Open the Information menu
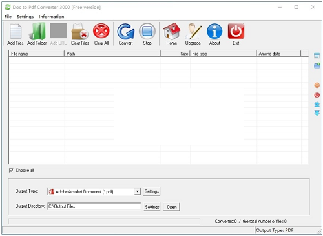Image resolution: width=323 pixels, height=236 pixels. point(52,17)
